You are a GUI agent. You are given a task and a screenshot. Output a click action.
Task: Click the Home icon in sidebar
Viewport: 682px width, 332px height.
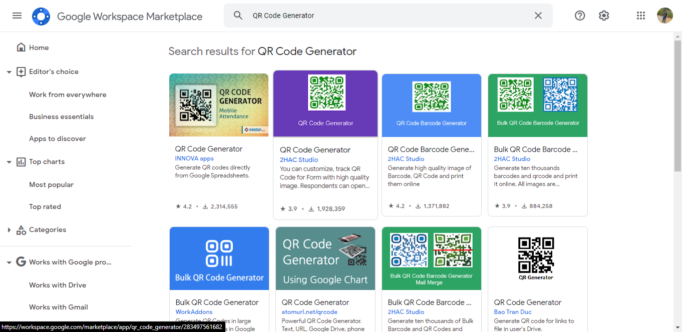(21, 47)
